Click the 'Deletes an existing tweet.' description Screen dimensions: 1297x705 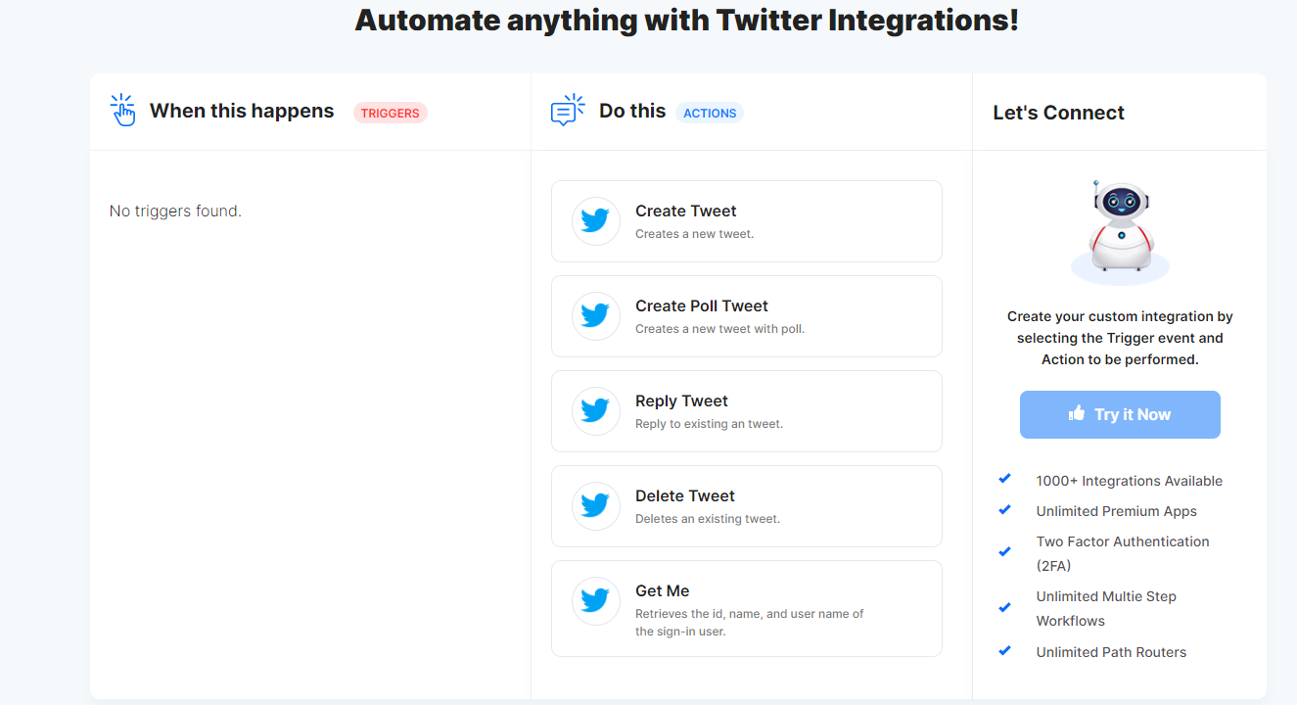pos(708,519)
